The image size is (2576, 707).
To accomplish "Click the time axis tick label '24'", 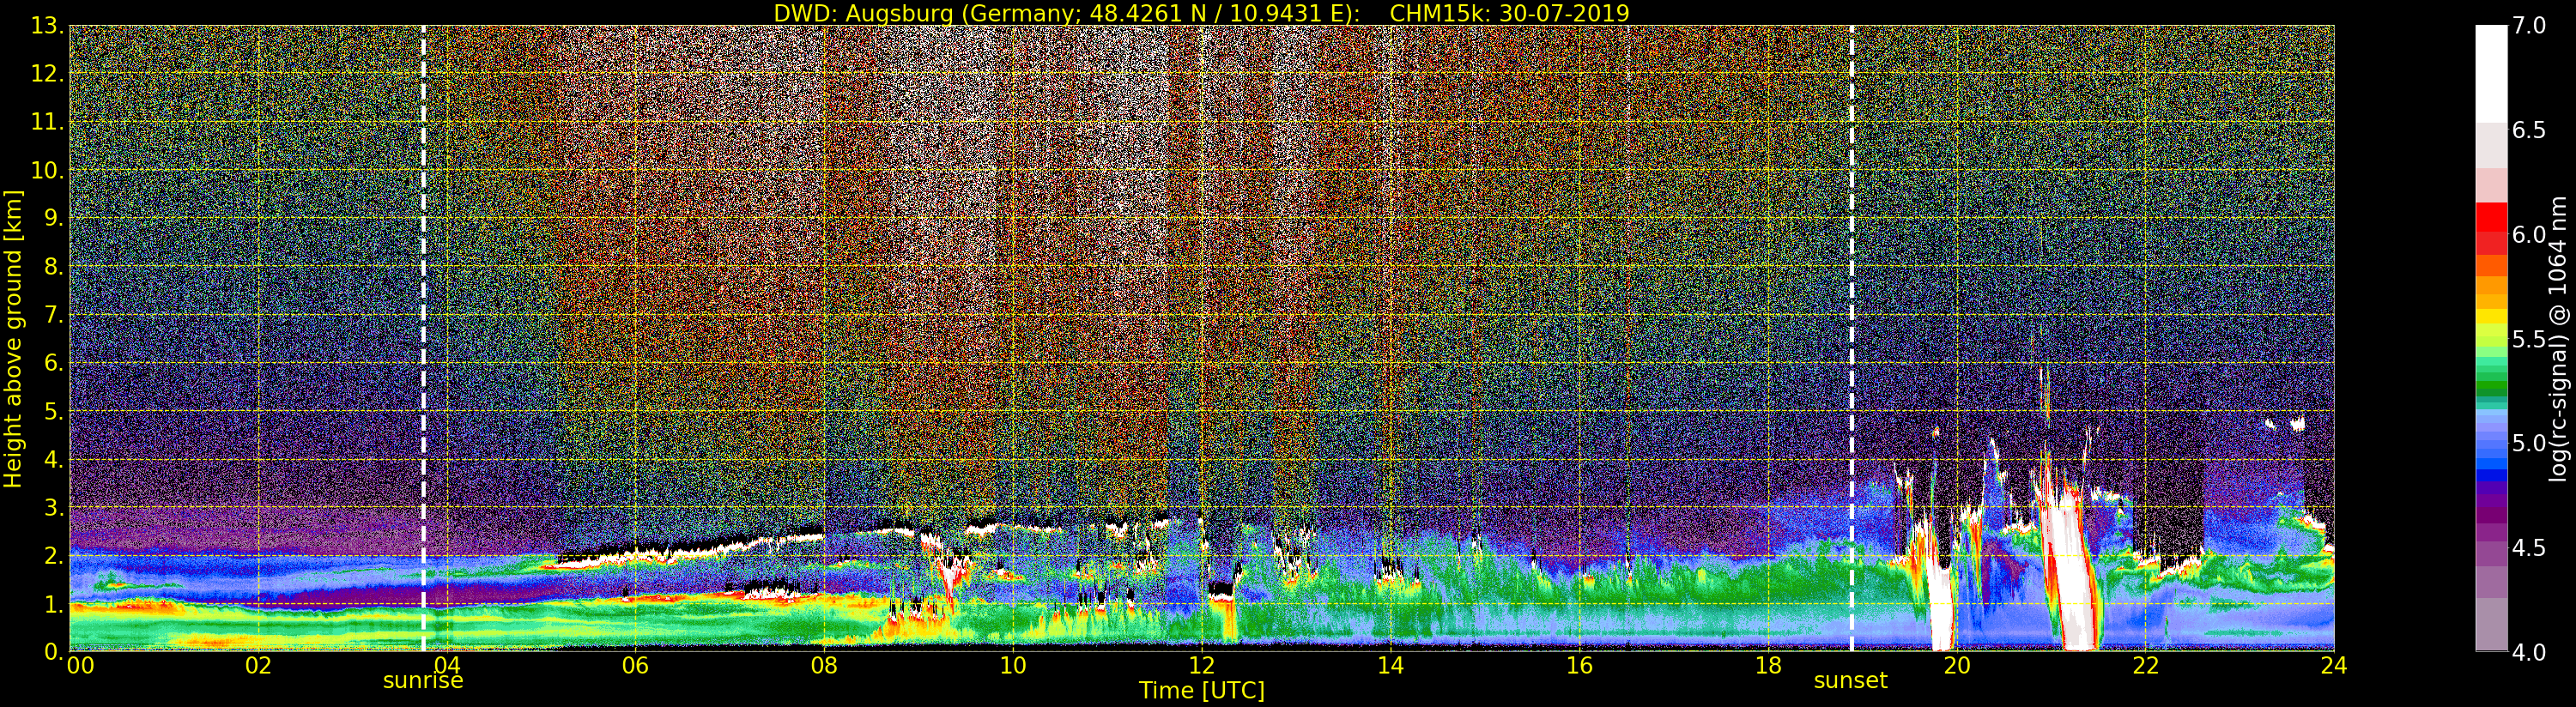I will click(2334, 665).
